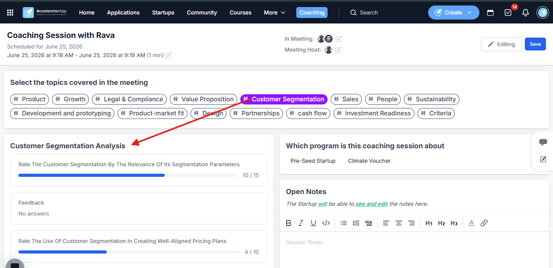Click the Feedback answer box
The image size is (553, 268).
[x=139, y=208]
